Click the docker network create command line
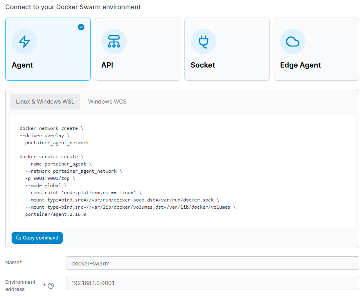Image resolution: width=364 pixels, height=297 pixels. [x=52, y=128]
